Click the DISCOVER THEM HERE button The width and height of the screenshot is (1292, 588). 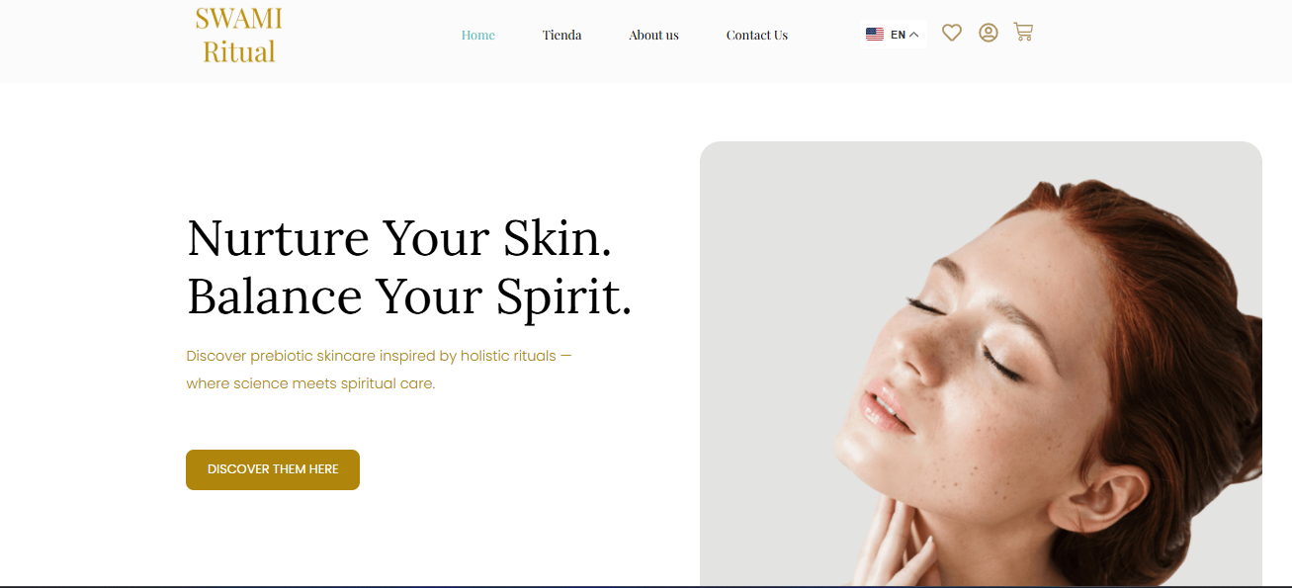coord(273,469)
